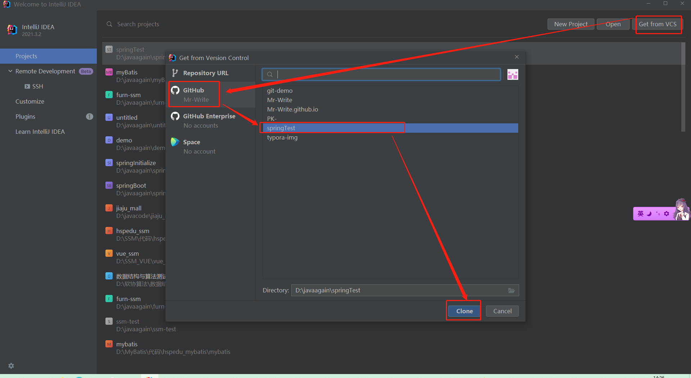
Task: Collapse the Remote Development section
Action: pyautogui.click(x=10, y=71)
